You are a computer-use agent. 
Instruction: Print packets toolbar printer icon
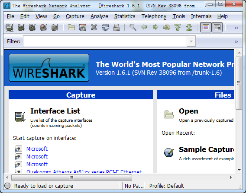pos(117,27)
